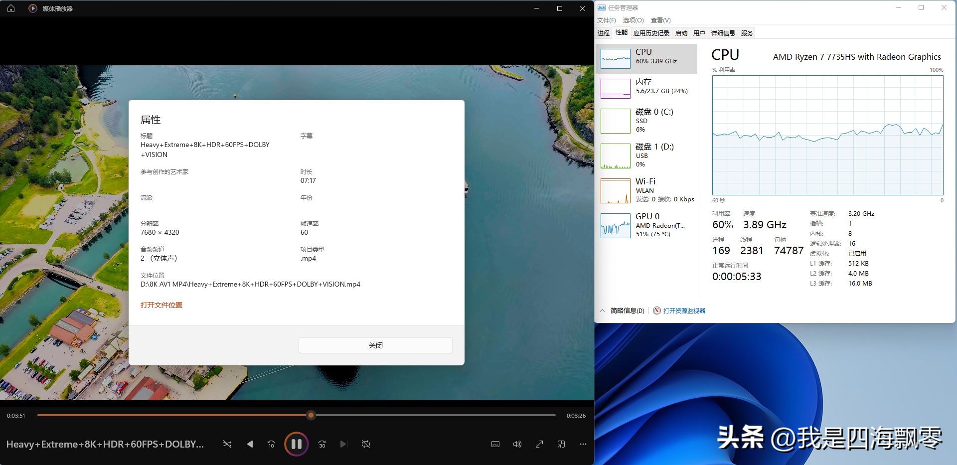Select GPU 0 in the performance sidebar
957x465 pixels.
click(647, 225)
